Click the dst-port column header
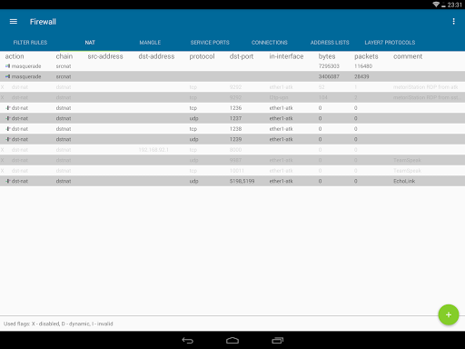 pos(242,56)
